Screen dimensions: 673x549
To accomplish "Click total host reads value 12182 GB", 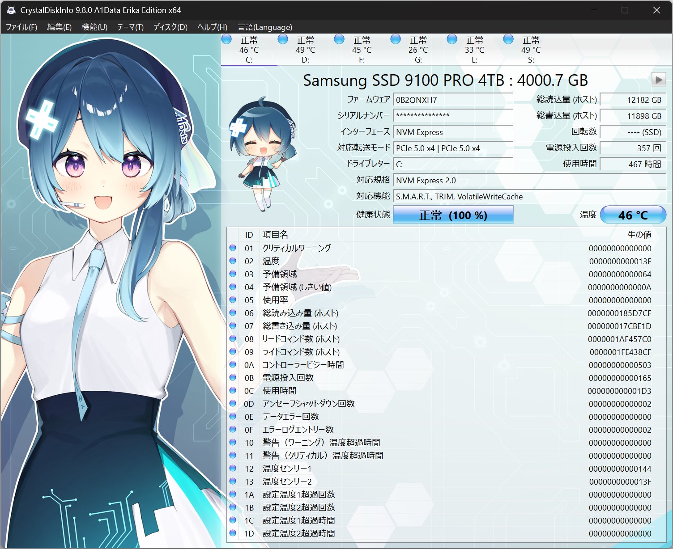I will tap(633, 100).
